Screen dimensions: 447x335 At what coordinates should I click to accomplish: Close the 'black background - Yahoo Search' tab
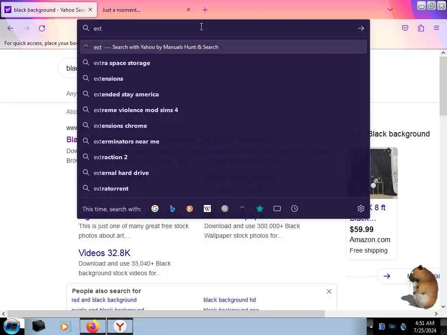point(90,10)
